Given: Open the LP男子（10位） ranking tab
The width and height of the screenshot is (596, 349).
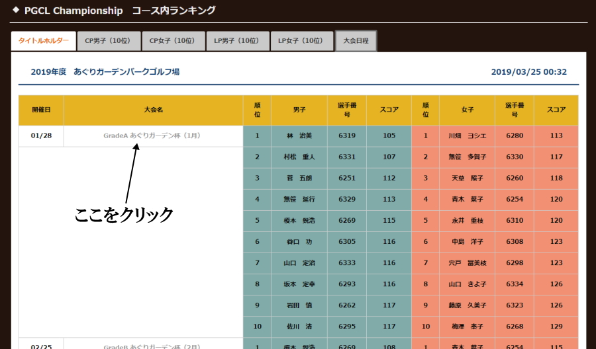Looking at the screenshot, I should tap(237, 41).
